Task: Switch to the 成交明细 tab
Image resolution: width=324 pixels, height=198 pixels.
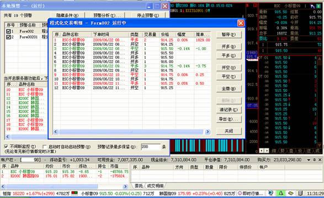Action: coord(155,186)
